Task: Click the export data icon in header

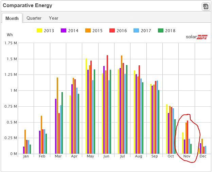Action: (x=206, y=6)
